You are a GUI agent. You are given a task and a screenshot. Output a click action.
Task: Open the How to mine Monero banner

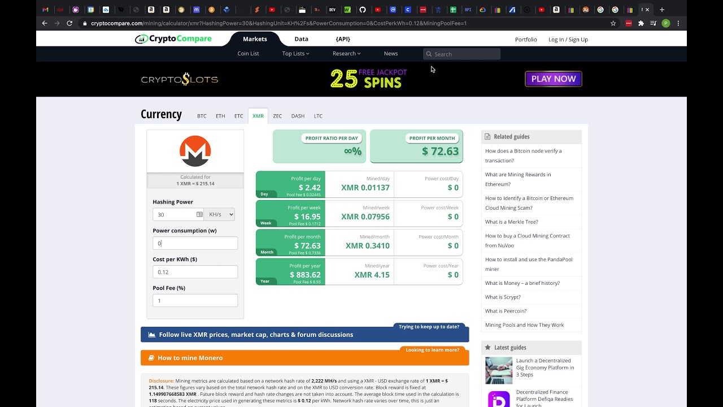304,358
